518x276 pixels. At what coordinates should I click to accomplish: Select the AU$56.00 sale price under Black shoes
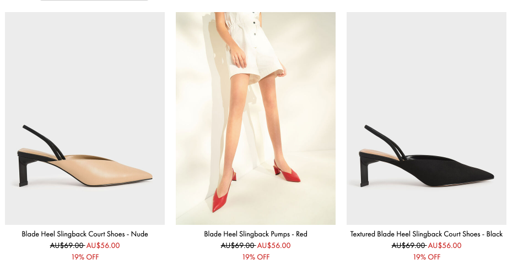click(445, 246)
